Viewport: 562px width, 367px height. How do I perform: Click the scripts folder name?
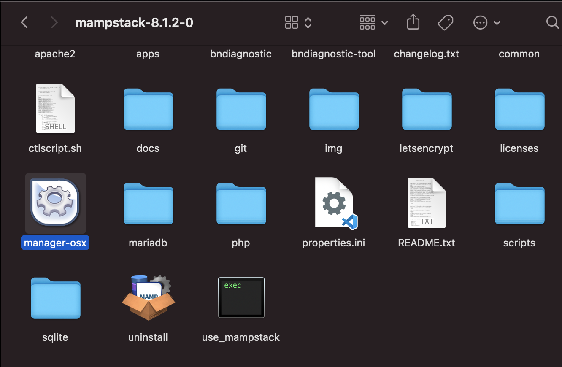[519, 243]
